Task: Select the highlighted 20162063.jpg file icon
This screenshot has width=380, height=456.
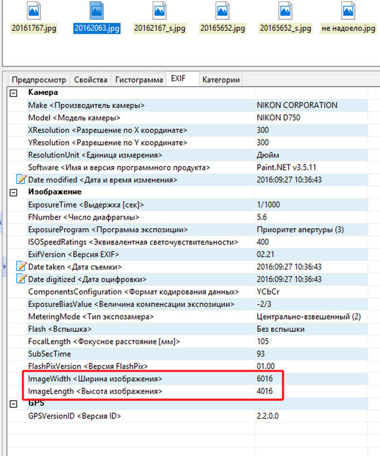Action: 97,11
